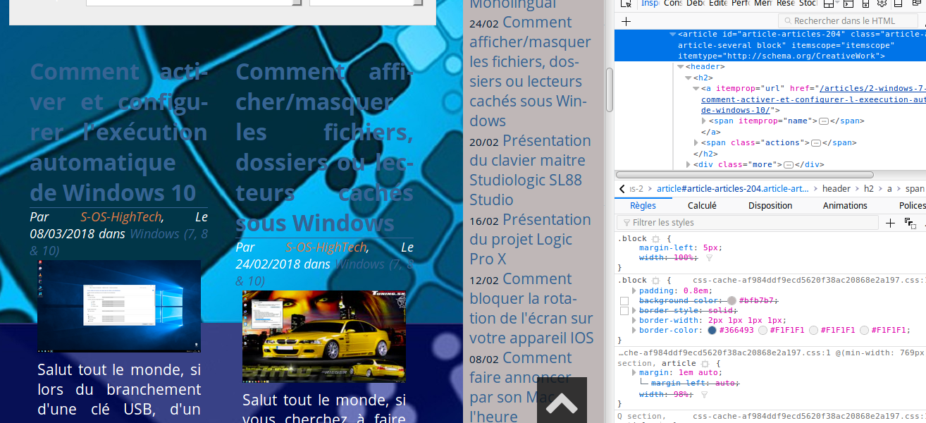The image size is (926, 423).
Task: Expand the span class="actions" node
Action: 696,142
